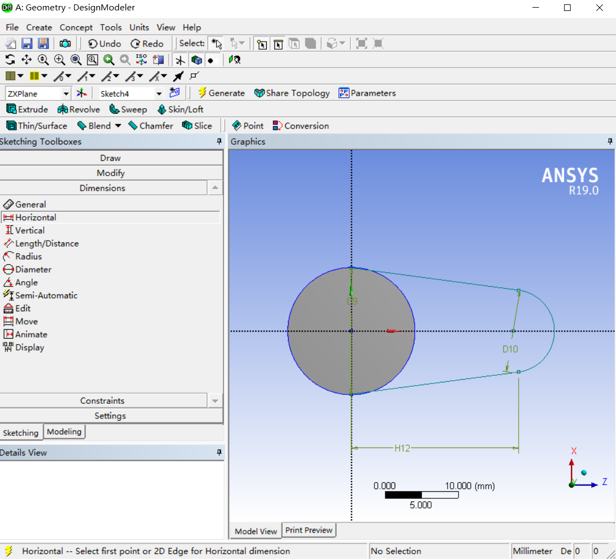Open the Sketch4 sketch dropdown

pos(159,94)
